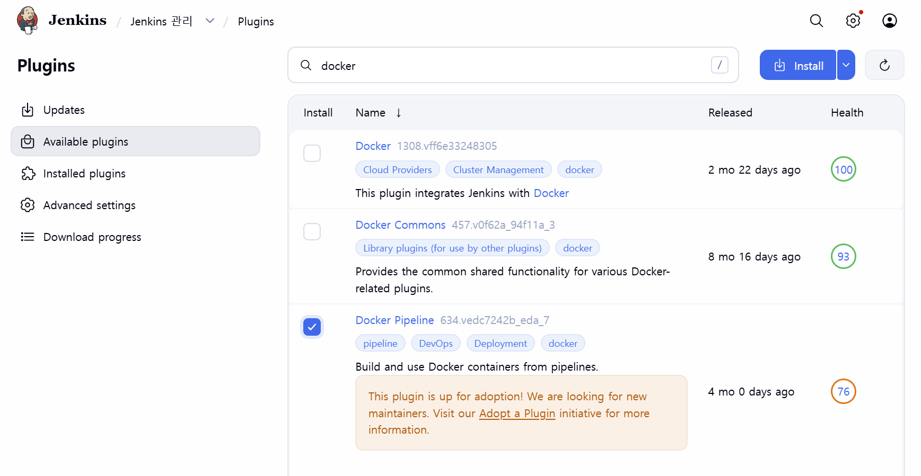
Task: Follow the Adopt a Plugin link
Action: (517, 414)
